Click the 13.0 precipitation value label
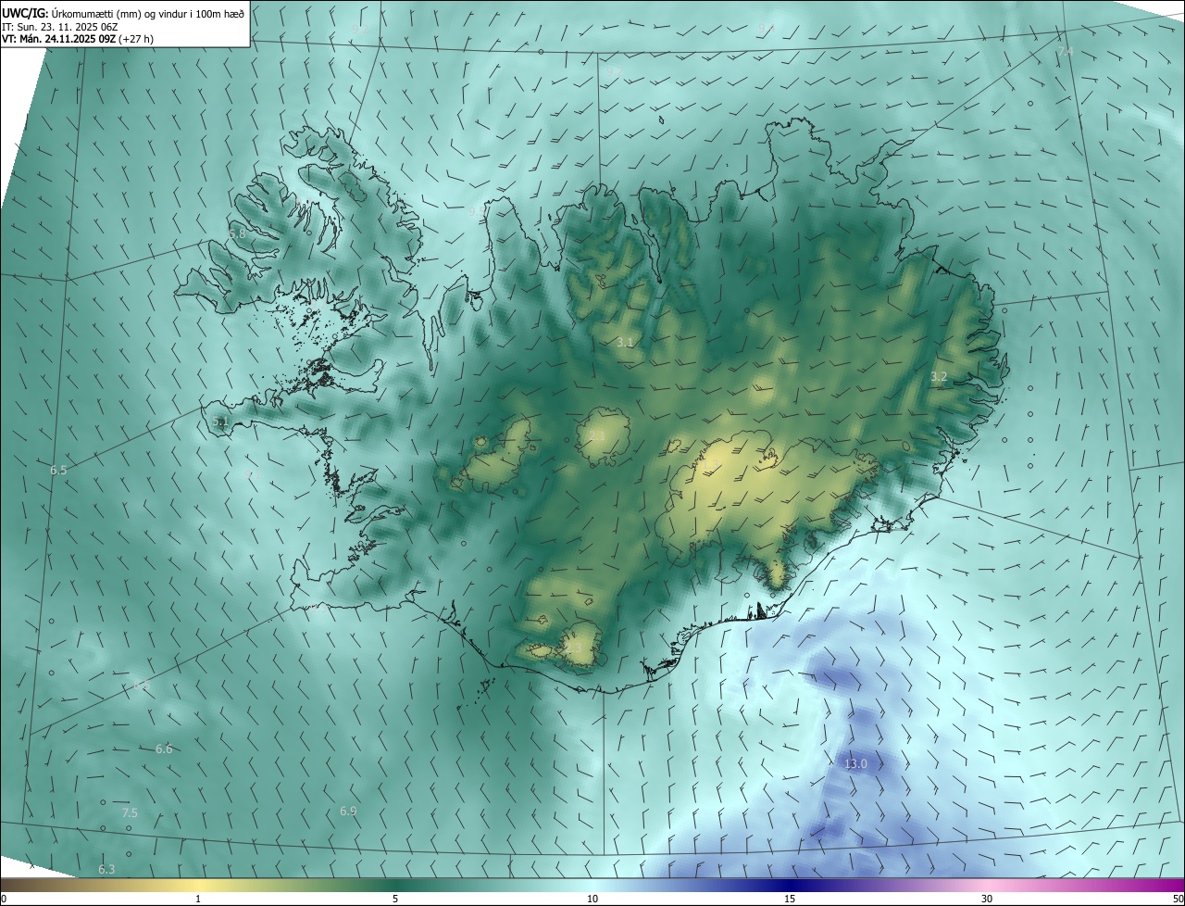Viewport: 1185px width, 906px height. [x=856, y=763]
